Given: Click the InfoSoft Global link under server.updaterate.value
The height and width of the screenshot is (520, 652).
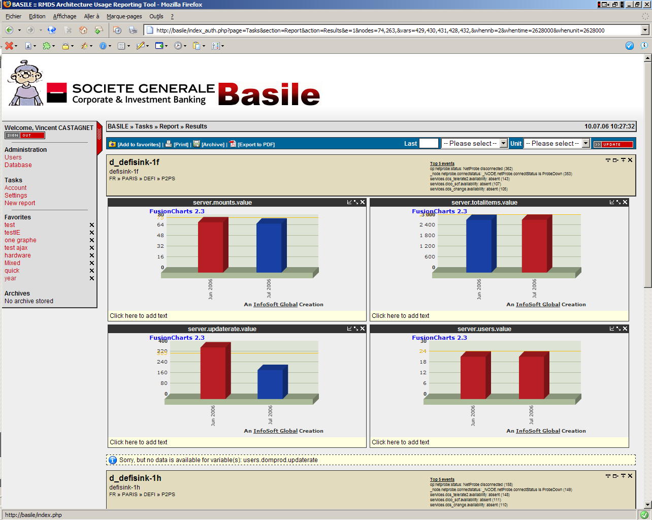Looking at the screenshot, I should point(276,431).
